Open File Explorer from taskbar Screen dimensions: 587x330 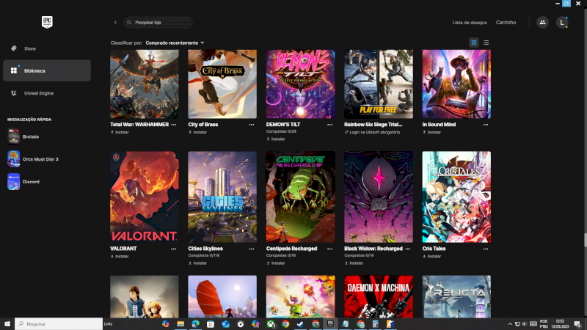181,324
